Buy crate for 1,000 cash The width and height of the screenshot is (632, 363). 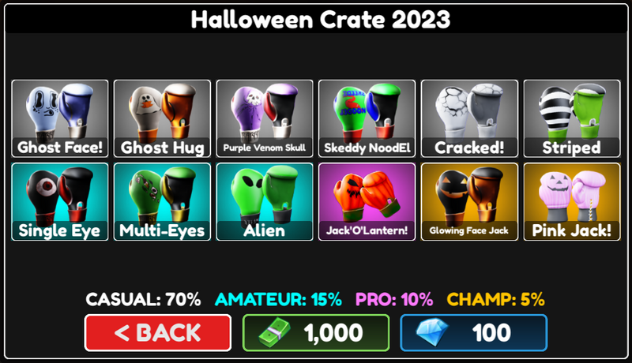click(315, 333)
